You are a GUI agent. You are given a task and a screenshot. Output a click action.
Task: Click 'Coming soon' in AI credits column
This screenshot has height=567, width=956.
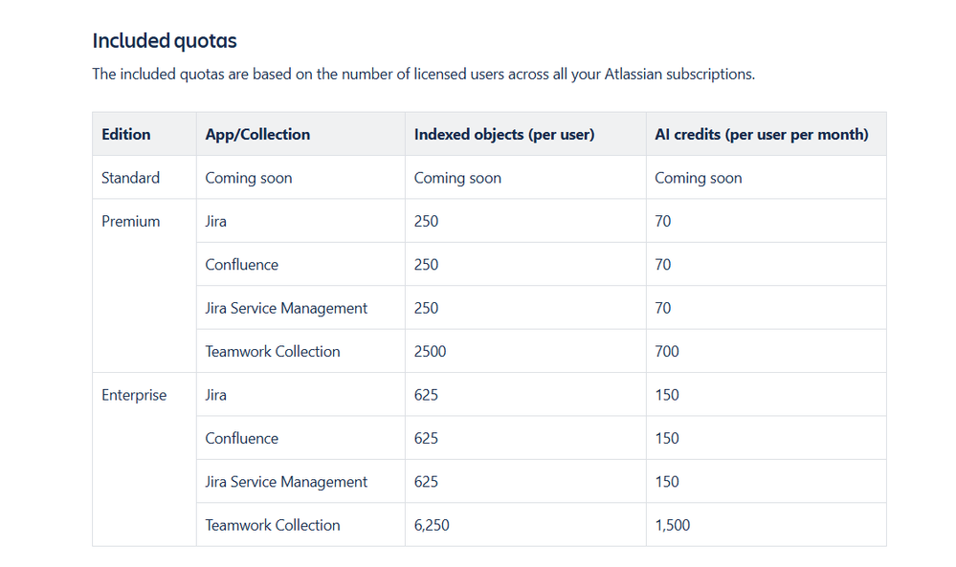tap(698, 178)
